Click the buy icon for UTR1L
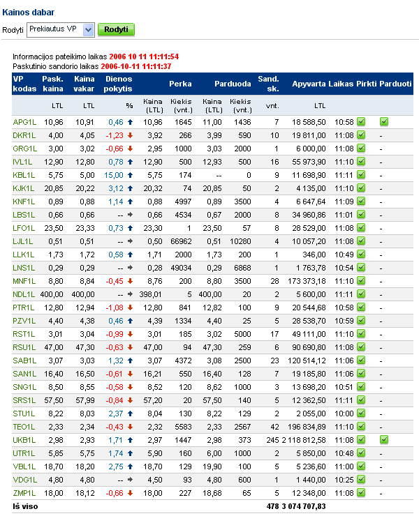Viewport: 419px width, 516px height. (x=361, y=453)
